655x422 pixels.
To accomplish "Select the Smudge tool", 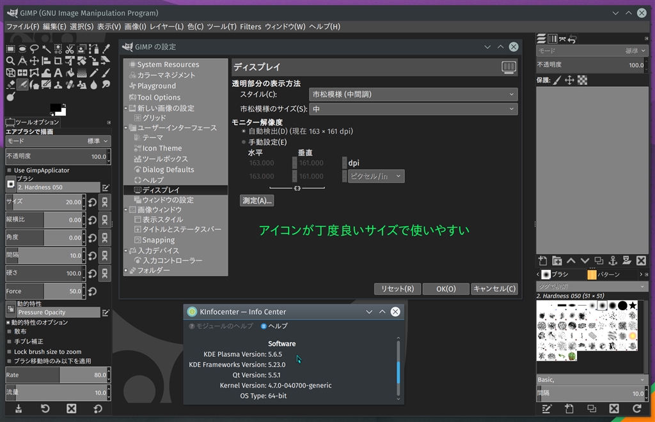I will [106, 85].
